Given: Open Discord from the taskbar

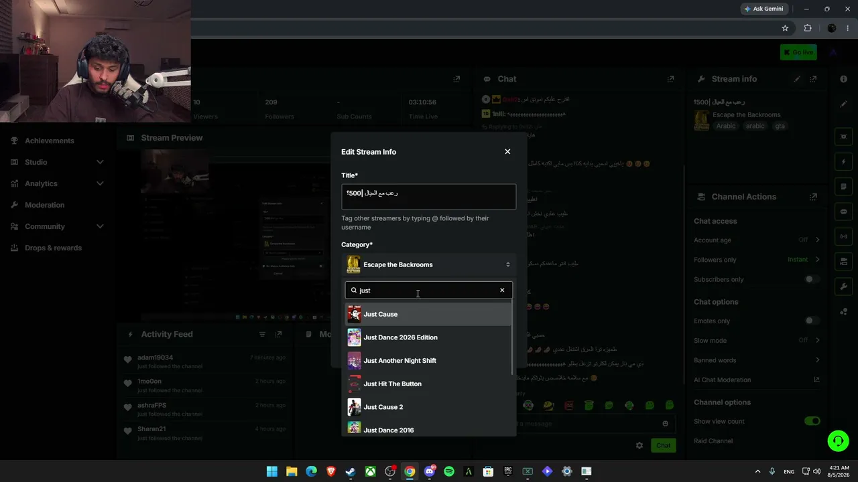Looking at the screenshot, I should click(430, 471).
